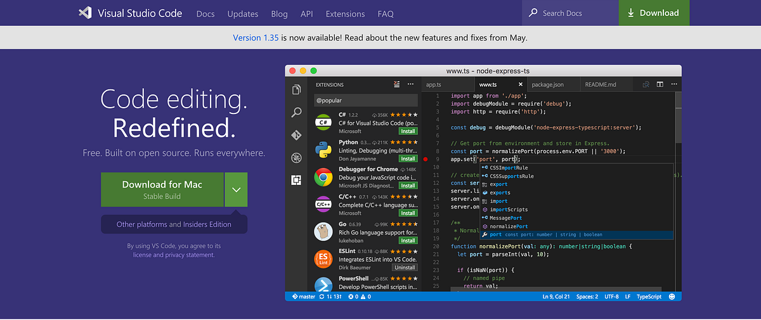The width and height of the screenshot is (761, 320).
Task: Install the Go extension
Action: point(408,240)
